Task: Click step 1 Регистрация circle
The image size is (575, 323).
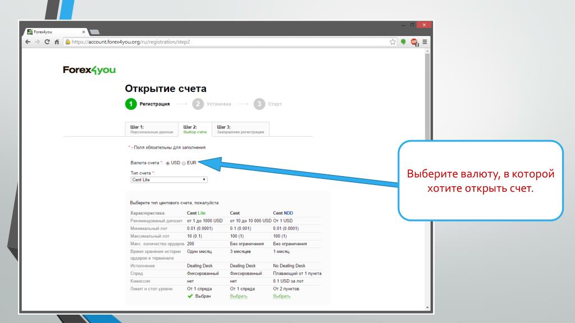Action: (131, 104)
